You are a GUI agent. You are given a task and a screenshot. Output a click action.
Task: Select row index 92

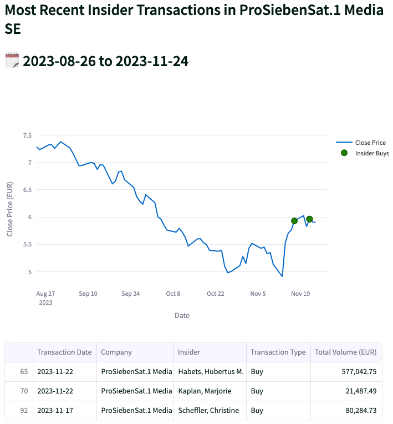[19, 411]
